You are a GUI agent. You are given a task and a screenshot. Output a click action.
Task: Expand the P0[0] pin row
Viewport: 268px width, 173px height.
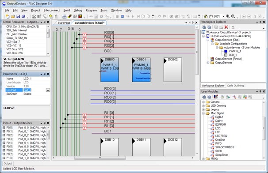(4, 128)
